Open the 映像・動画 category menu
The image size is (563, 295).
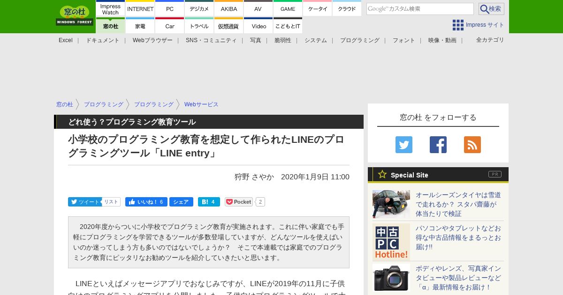pos(442,40)
